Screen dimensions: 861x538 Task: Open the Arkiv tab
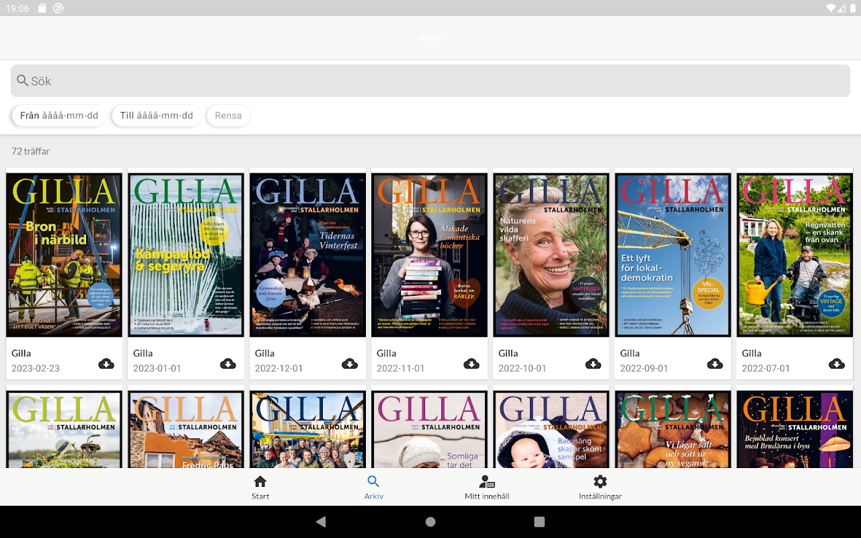click(373, 488)
